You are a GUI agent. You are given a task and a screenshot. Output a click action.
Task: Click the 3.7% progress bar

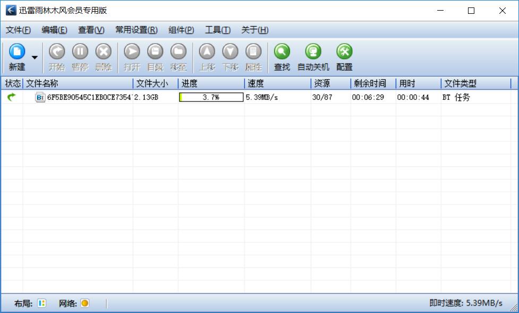point(211,97)
